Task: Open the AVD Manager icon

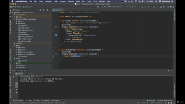Action: coord(161,7)
